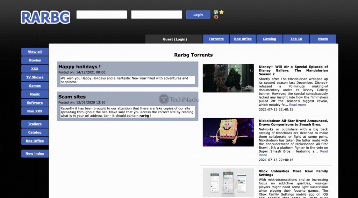Screen dimensions: 358x198
Task: Click the uTorrent icon beside Login
Action: 216,12
